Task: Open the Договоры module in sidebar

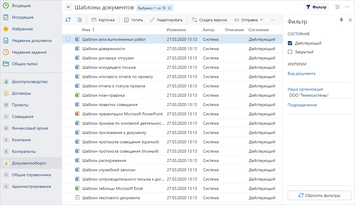Action: 21,93
